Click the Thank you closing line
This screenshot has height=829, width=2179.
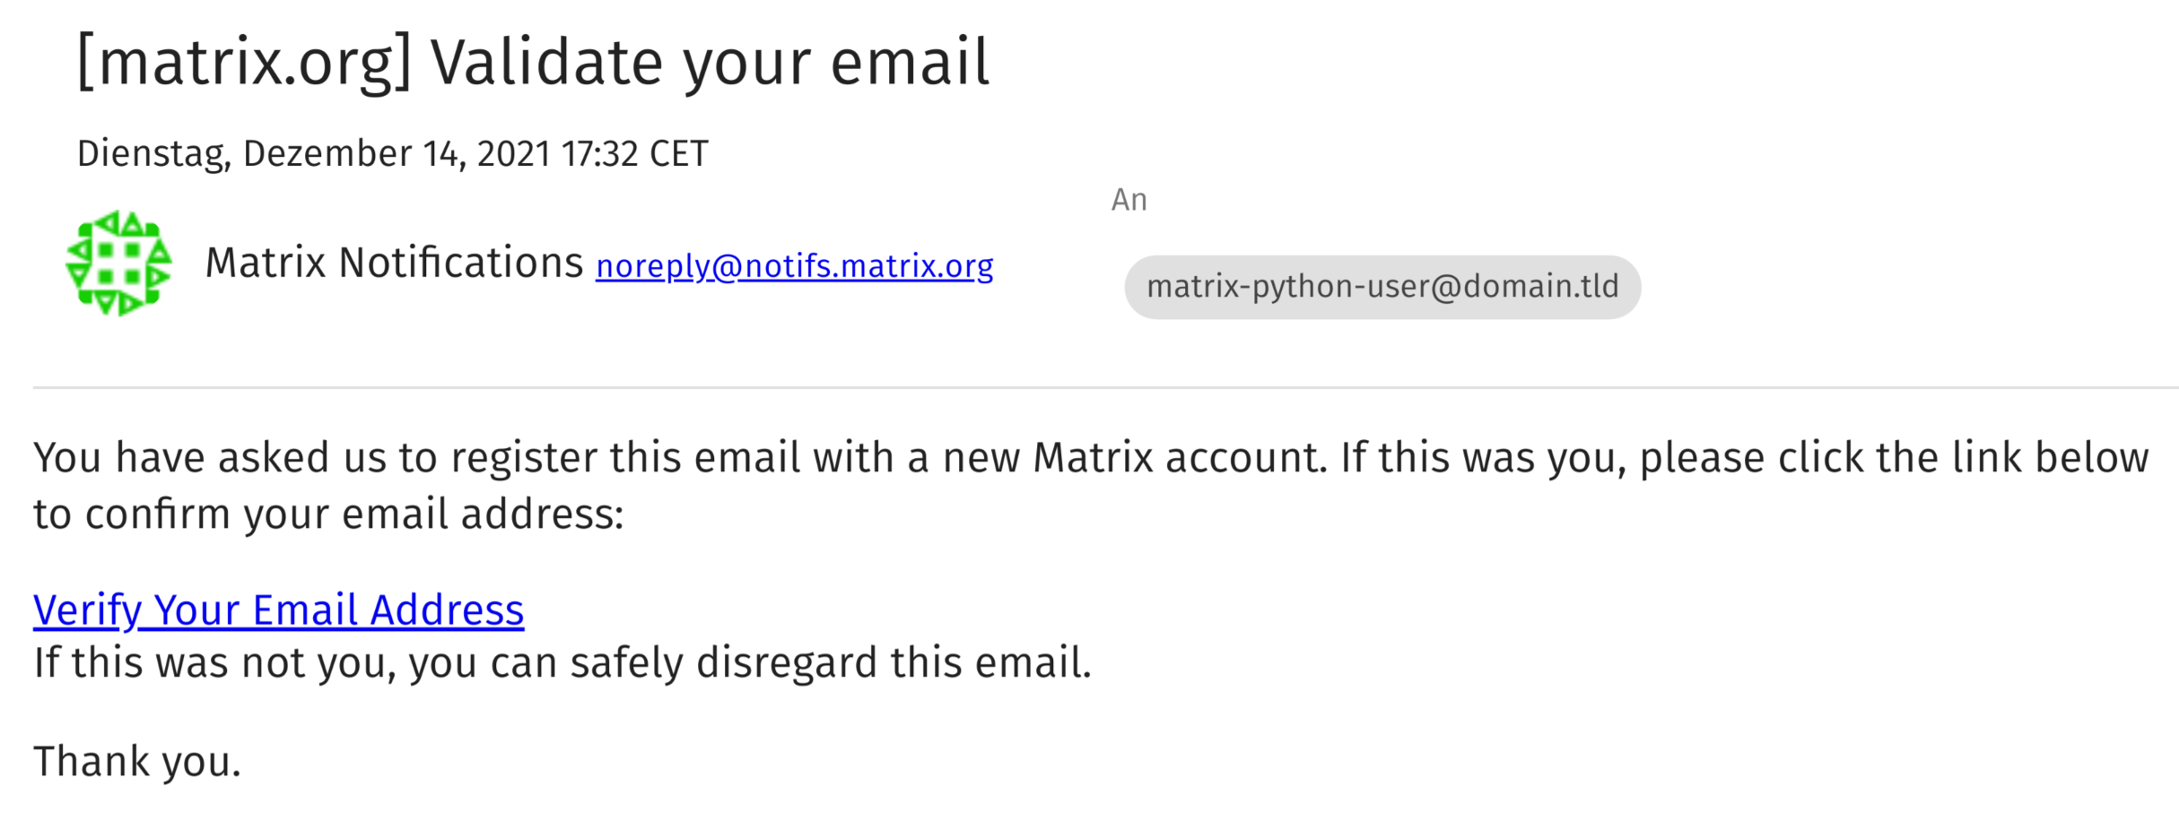(x=137, y=762)
